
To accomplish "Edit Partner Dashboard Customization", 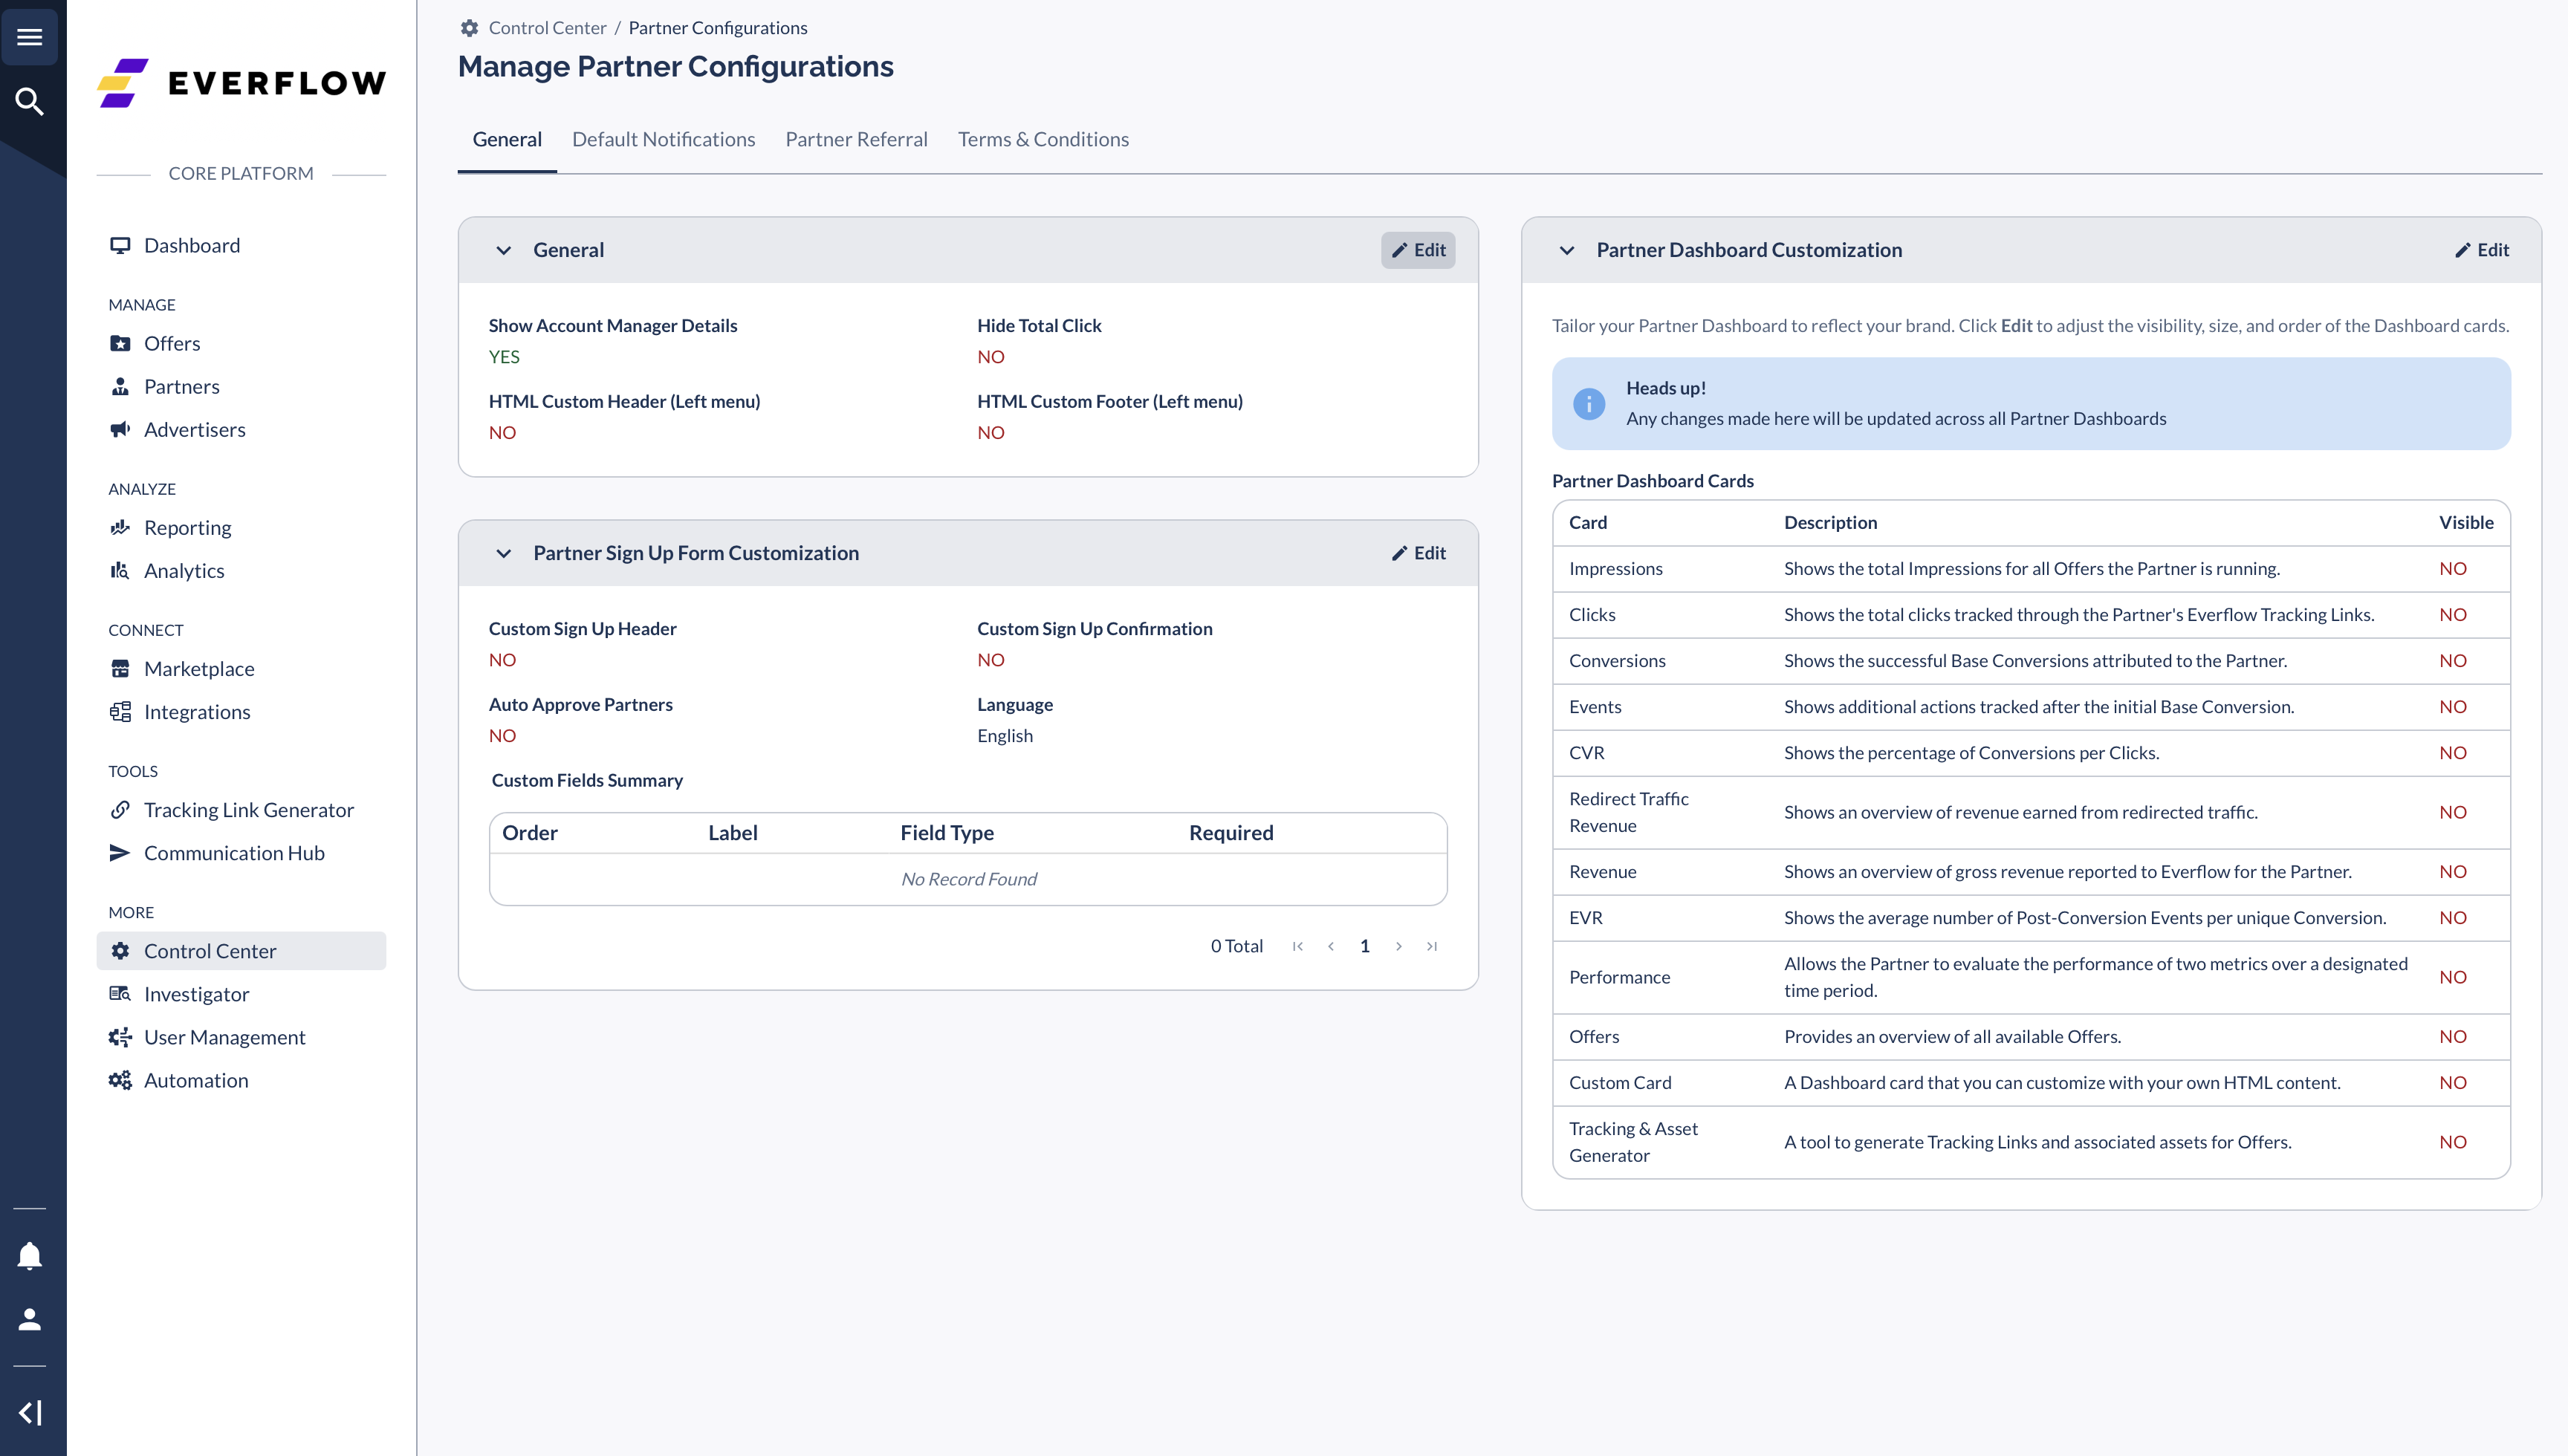I will (x=2482, y=250).
